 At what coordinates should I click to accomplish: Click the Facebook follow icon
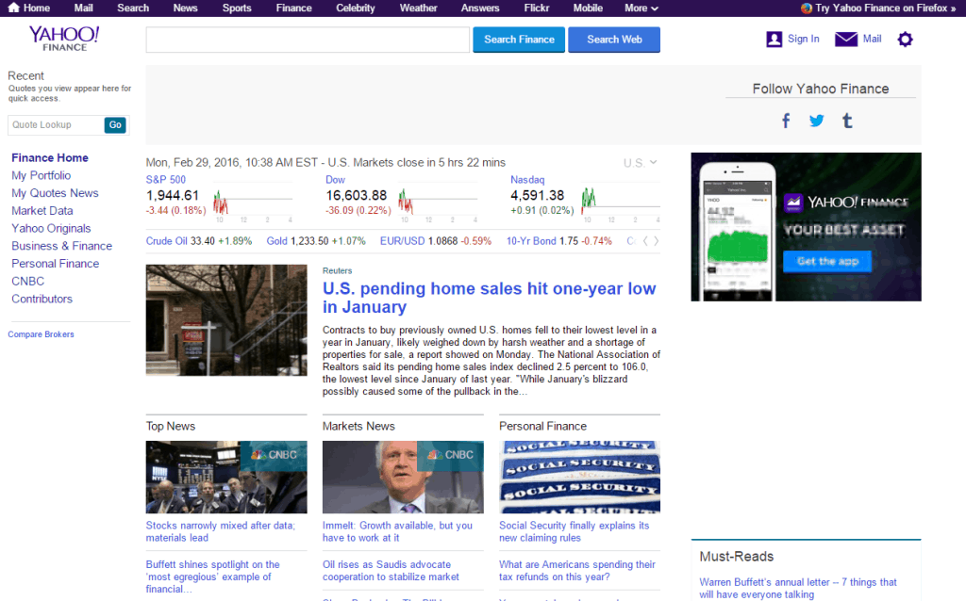point(786,121)
